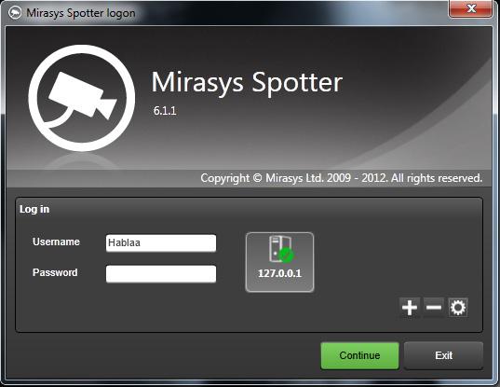Click the version number 6.1.1
The height and width of the screenshot is (387, 500).
point(165,111)
